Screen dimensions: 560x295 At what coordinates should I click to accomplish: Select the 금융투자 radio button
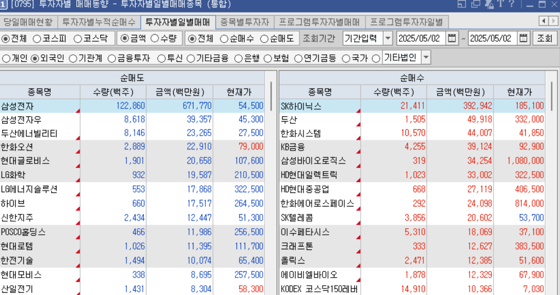(x=112, y=59)
